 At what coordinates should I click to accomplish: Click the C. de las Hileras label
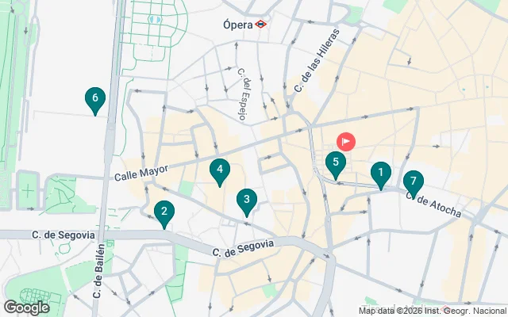pos(317,61)
